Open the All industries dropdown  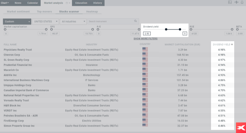tap(73, 21)
